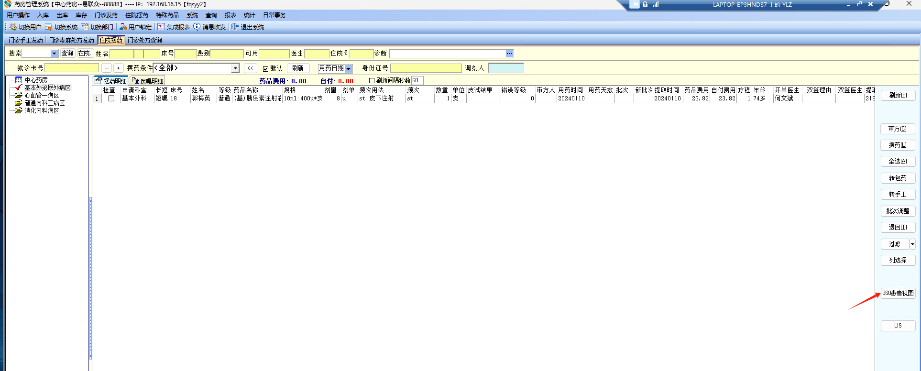Viewport: 921px width, 371px height.
Task: Click the 姓名 input field
Action: pyautogui.click(x=121, y=54)
